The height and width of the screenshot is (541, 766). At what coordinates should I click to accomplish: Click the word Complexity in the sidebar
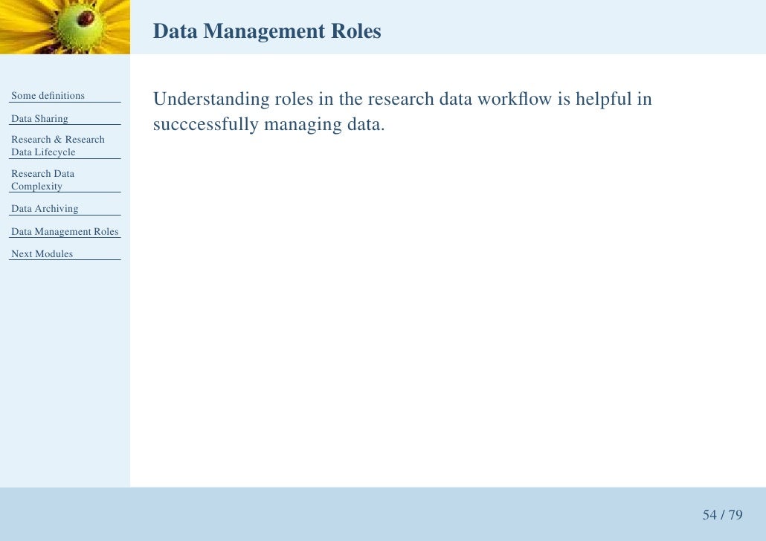click(36, 187)
